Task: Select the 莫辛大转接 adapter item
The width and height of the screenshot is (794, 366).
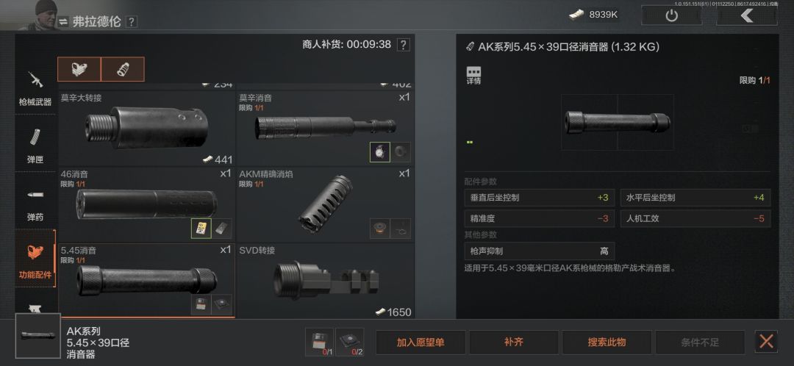Action: (146, 129)
